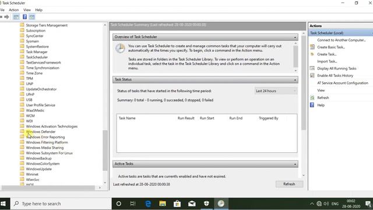Select Time Synchronization folder

coord(43,68)
